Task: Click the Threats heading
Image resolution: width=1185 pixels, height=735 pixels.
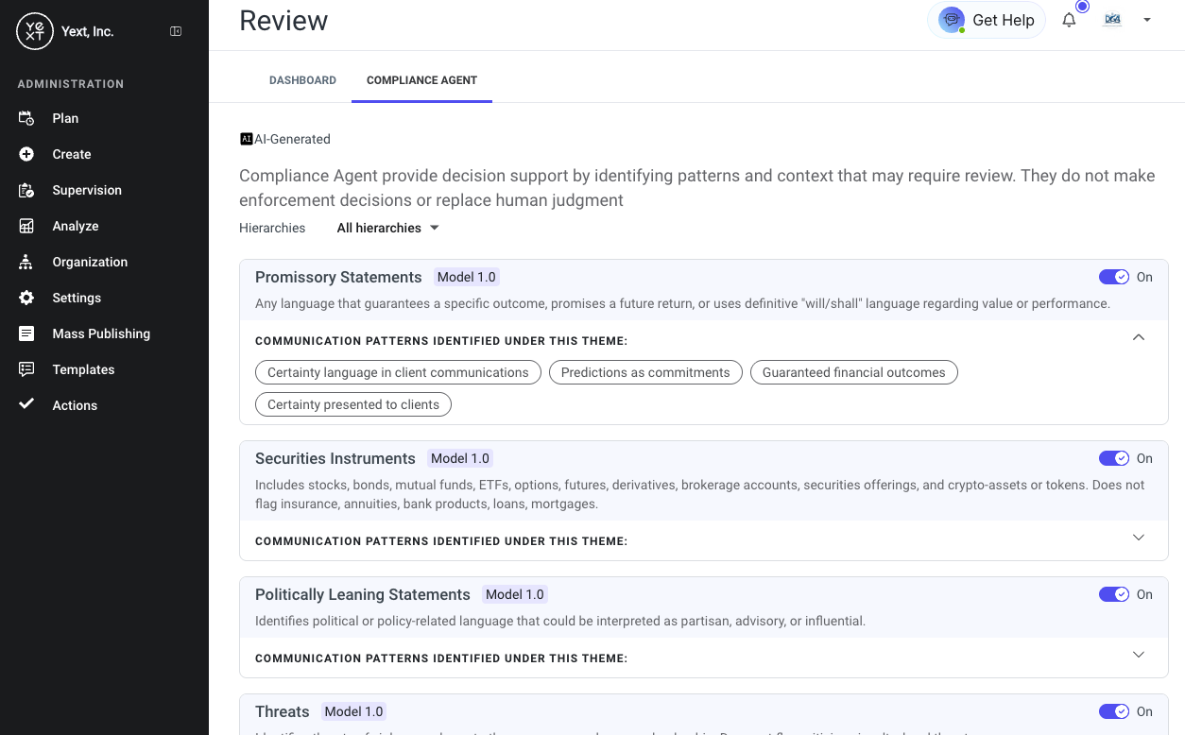Action: (x=283, y=711)
